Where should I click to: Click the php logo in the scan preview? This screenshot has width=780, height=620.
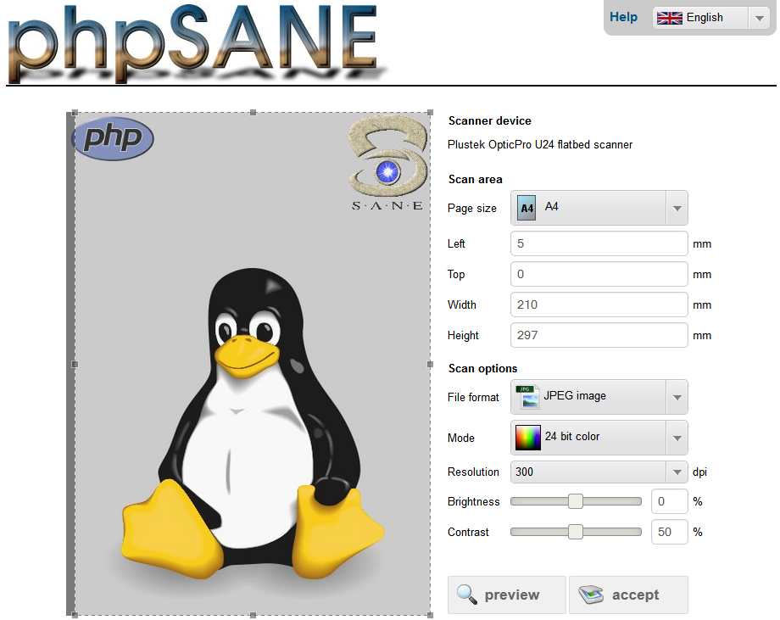click(113, 138)
